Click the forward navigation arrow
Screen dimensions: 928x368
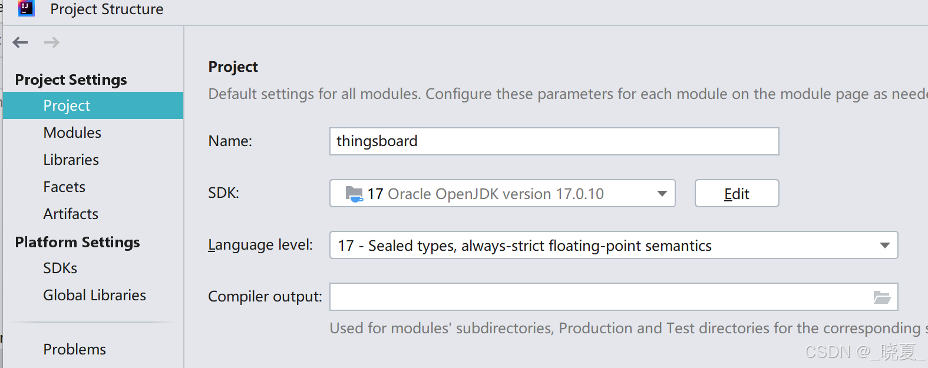pos(52,42)
